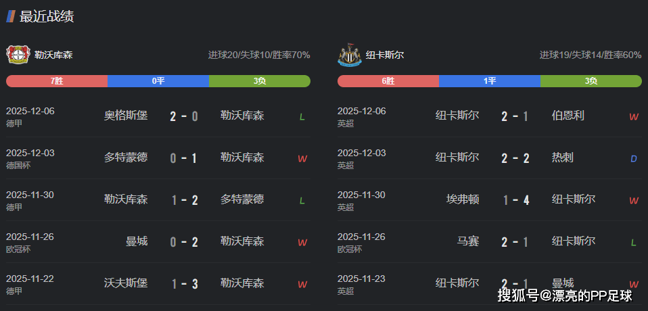Click the Bayer Leverkusen club crest
This screenshot has width=648, height=311.
[18, 55]
